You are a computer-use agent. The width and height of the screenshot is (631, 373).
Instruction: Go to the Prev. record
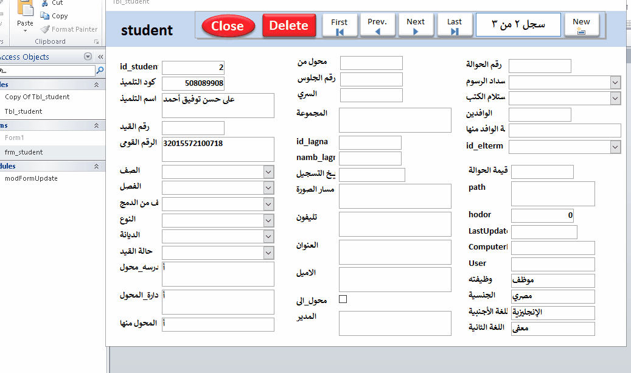(377, 26)
